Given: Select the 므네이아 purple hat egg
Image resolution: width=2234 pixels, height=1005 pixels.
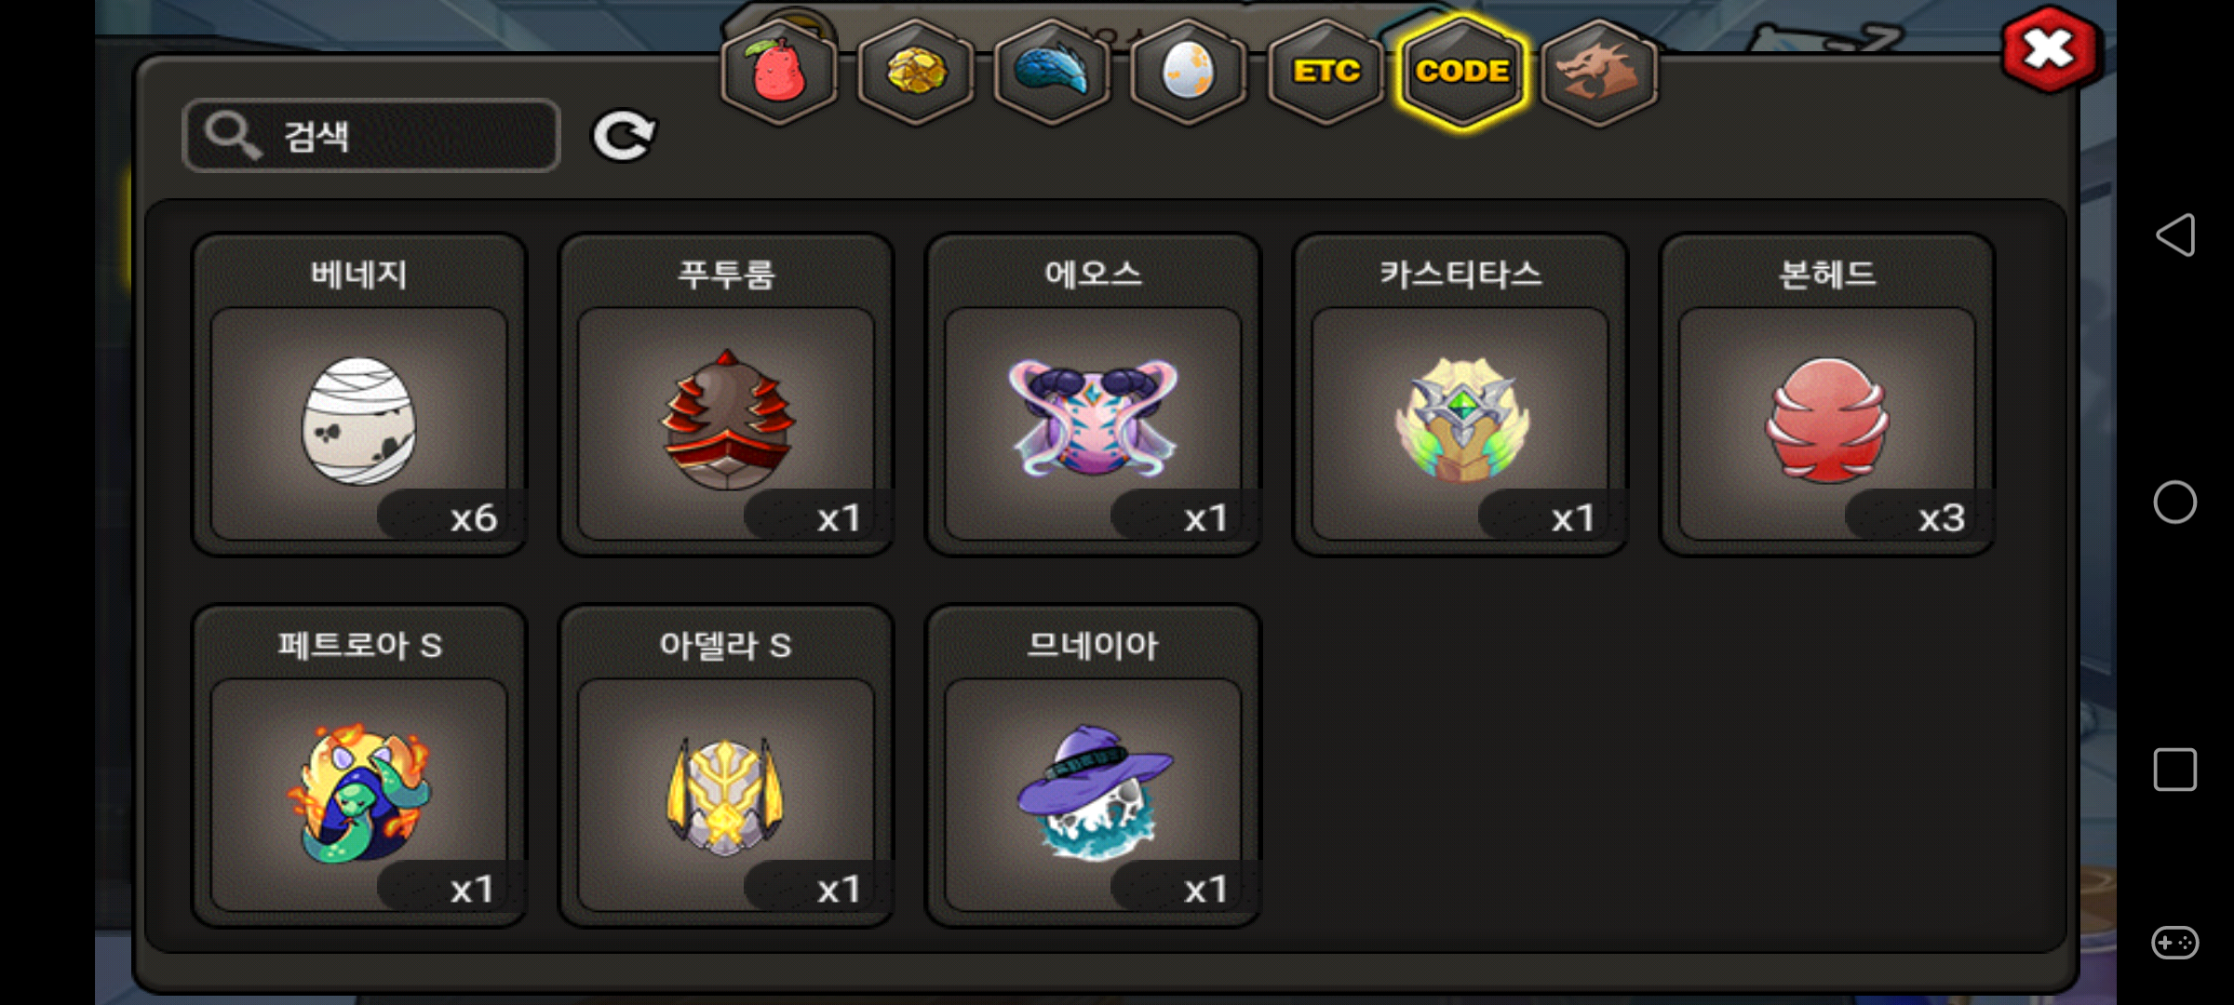Looking at the screenshot, I should point(1093,767).
